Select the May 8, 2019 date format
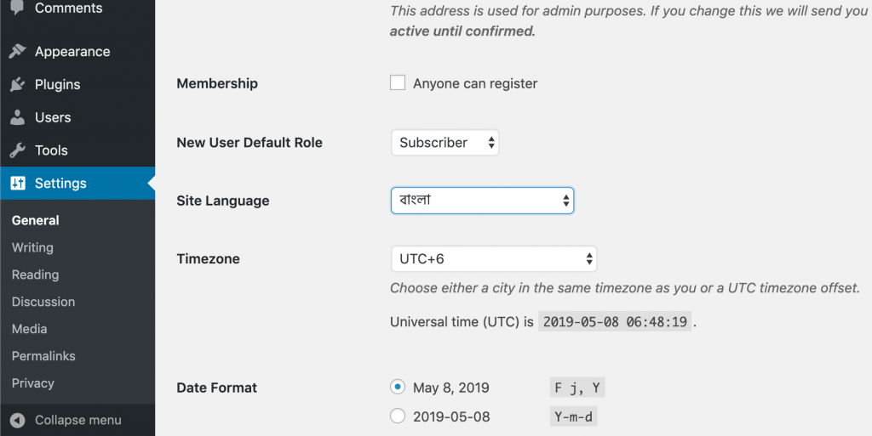This screenshot has width=872, height=436. tap(398, 388)
